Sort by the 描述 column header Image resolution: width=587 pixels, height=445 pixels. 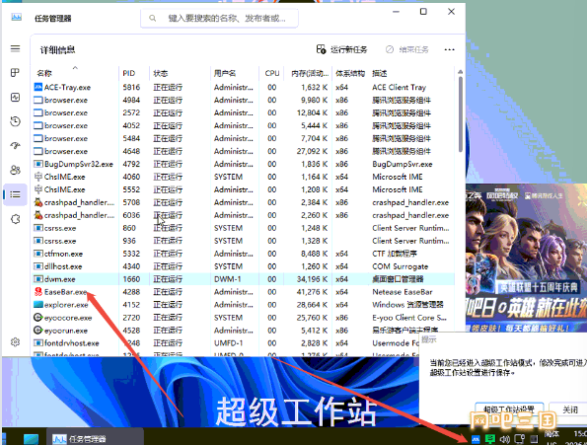(411, 73)
